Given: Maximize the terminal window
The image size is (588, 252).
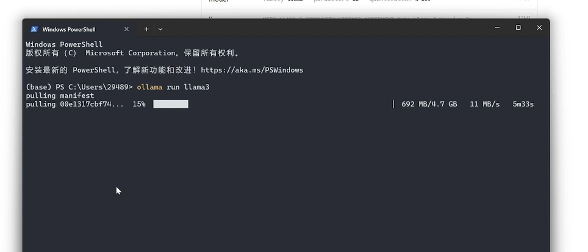Looking at the screenshot, I should tap(518, 28).
